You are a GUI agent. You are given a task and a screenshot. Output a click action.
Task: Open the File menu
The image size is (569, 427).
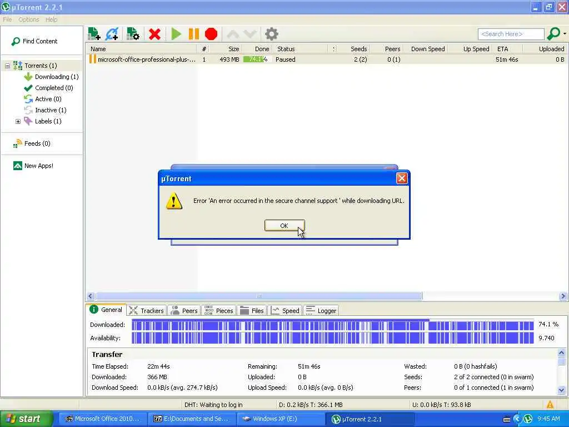[x=7, y=19]
